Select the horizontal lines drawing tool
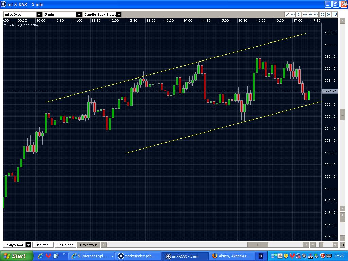The image size is (348, 261). [293, 15]
